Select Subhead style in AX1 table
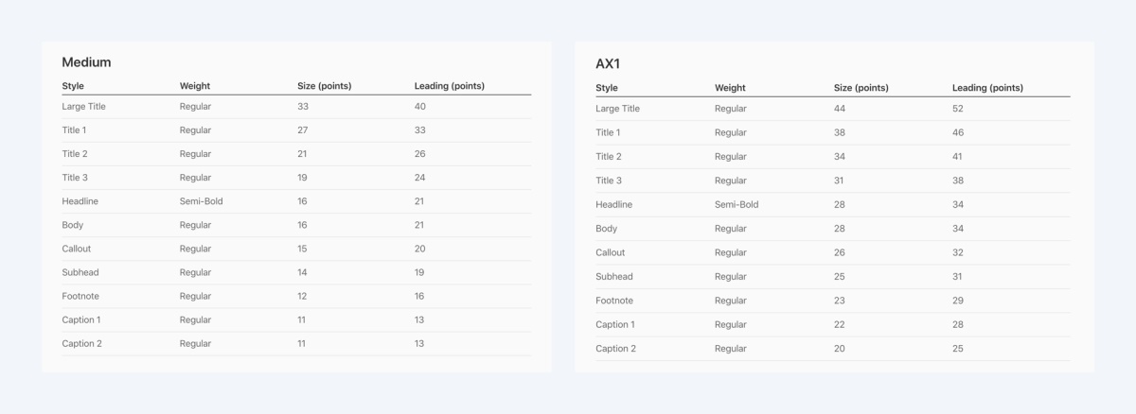1136x414 pixels. [614, 277]
